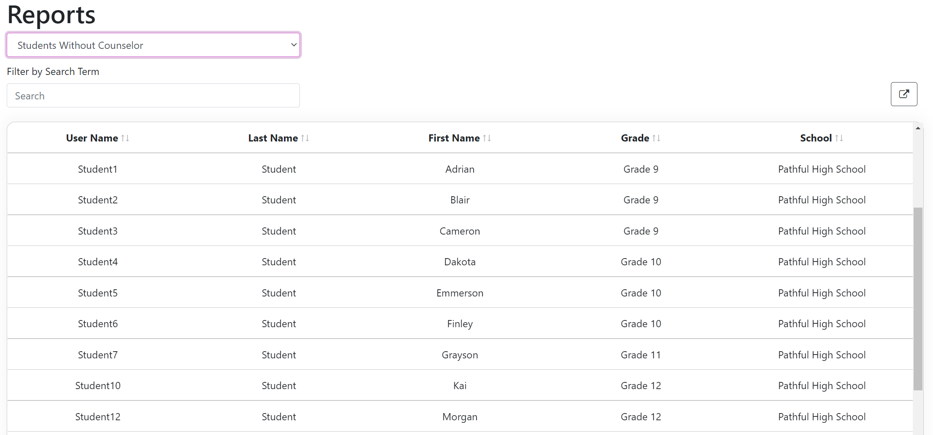Select the Student7 user name cell
This screenshot has height=435, width=933.
(98, 355)
